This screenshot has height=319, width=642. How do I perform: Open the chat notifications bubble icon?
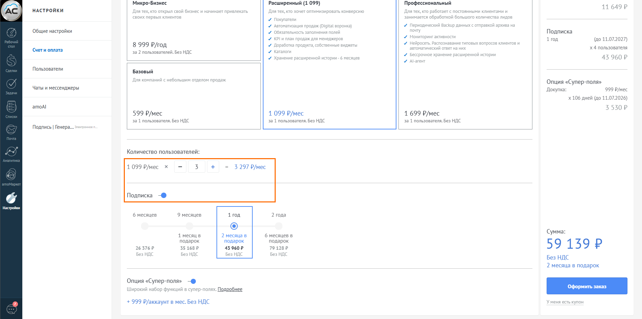(12, 308)
